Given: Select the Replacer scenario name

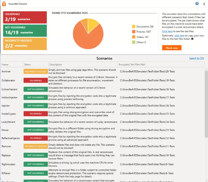Looking at the screenshot, I should click(x=6, y=155).
